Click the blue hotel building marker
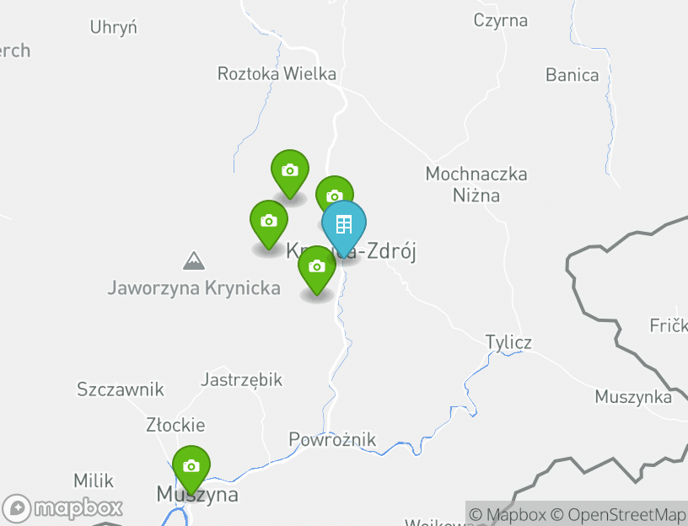 coord(343,226)
